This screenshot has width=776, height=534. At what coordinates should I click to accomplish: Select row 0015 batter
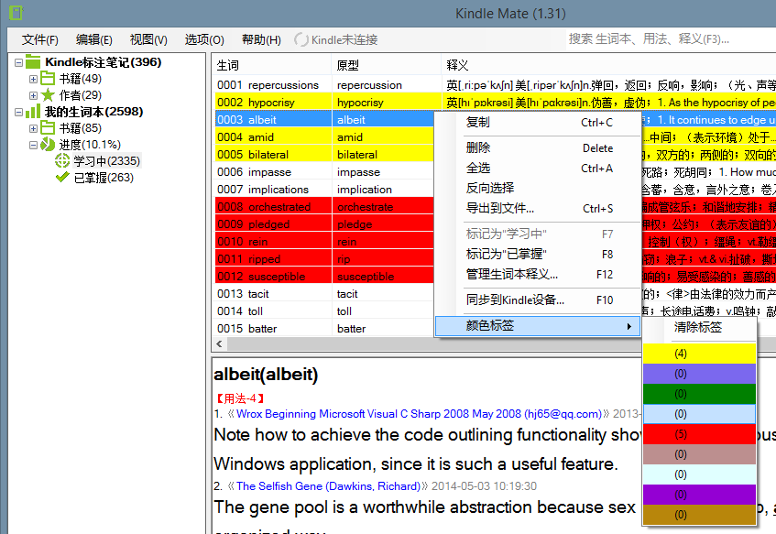(324, 329)
